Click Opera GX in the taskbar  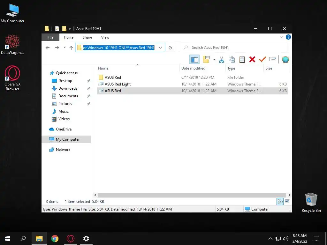pos(71,239)
